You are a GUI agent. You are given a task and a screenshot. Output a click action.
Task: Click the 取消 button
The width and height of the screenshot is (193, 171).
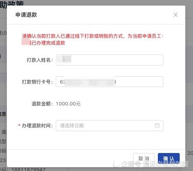tap(144, 159)
